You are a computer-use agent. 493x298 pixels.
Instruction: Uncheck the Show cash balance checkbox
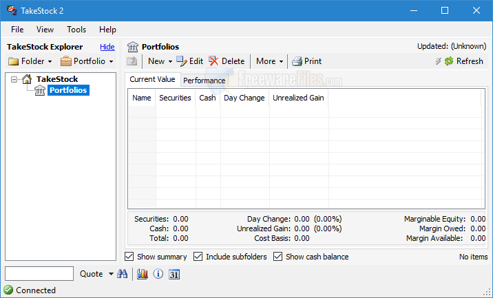(x=277, y=257)
